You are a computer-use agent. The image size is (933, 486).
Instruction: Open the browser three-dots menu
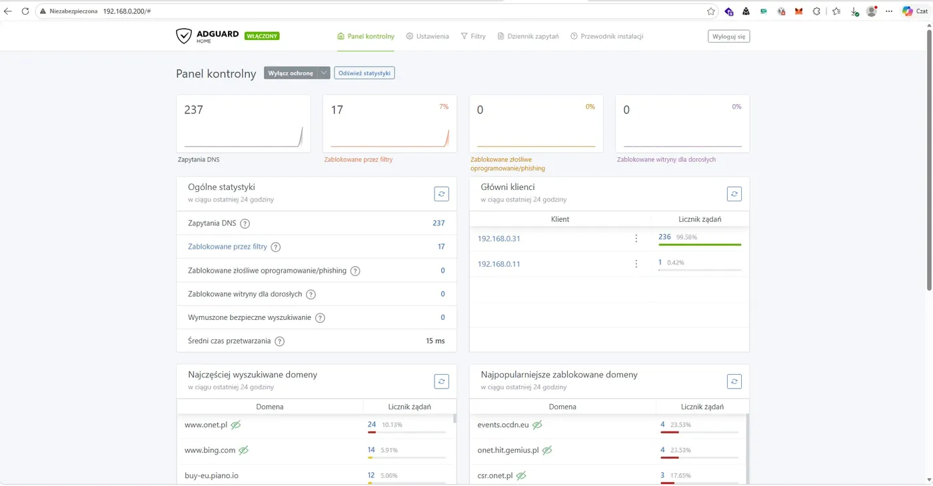889,11
